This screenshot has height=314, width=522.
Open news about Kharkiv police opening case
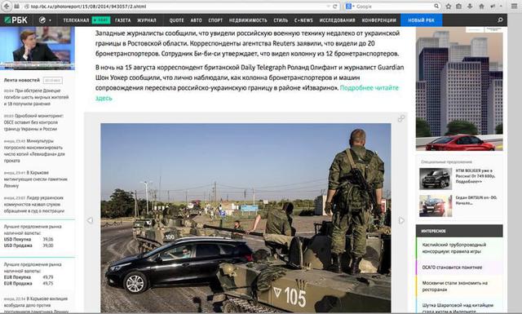pos(36,305)
